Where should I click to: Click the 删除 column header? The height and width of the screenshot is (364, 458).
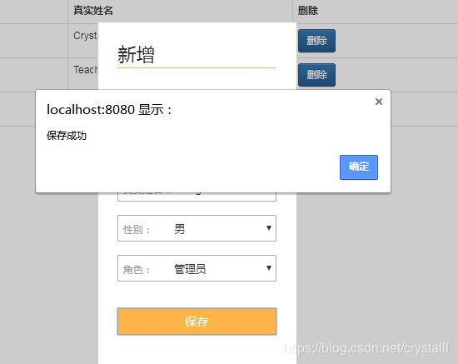point(308,11)
